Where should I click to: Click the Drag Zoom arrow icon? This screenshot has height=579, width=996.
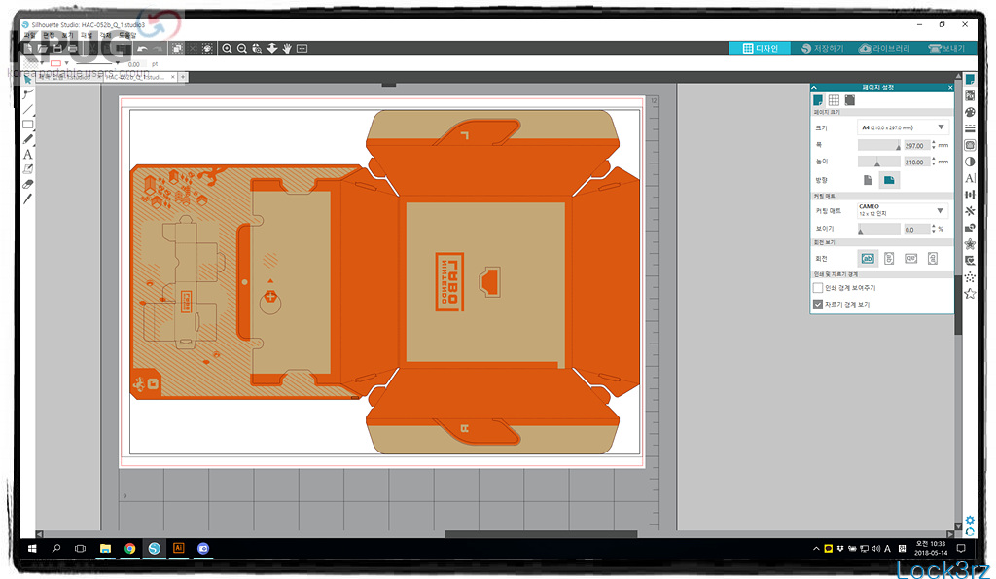(272, 49)
